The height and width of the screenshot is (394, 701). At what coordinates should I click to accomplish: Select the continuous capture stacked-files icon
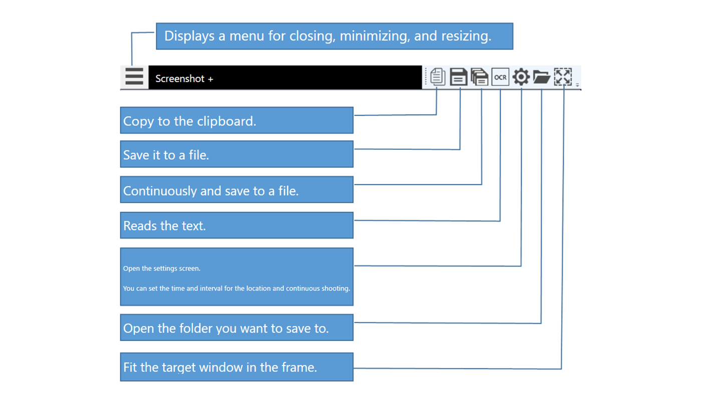coord(479,77)
